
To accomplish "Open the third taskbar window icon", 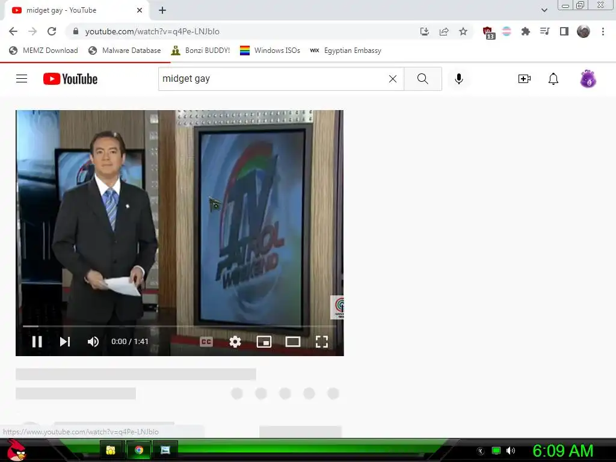I will 165,450.
